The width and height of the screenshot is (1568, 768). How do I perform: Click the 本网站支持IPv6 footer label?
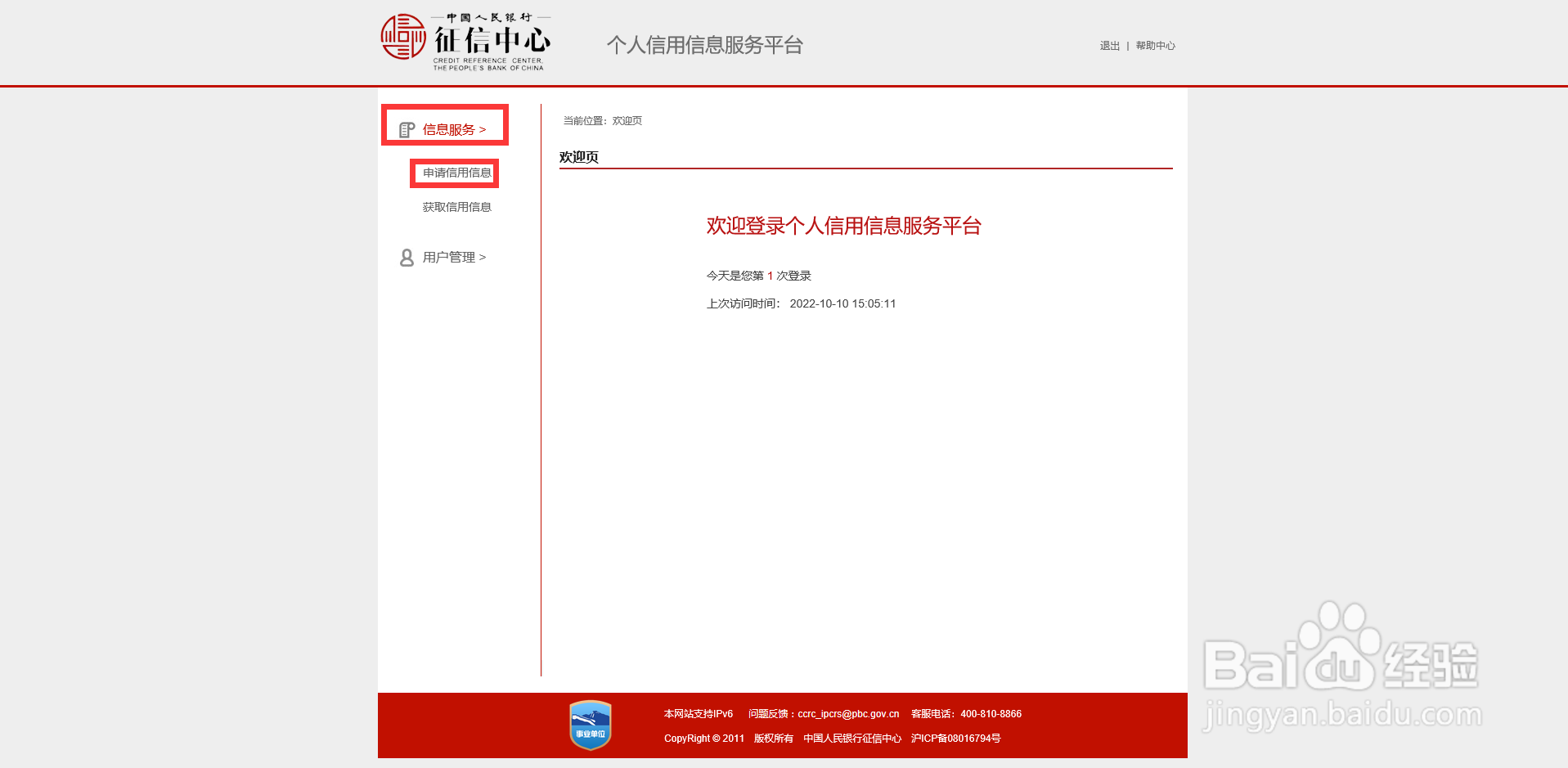pos(698,713)
